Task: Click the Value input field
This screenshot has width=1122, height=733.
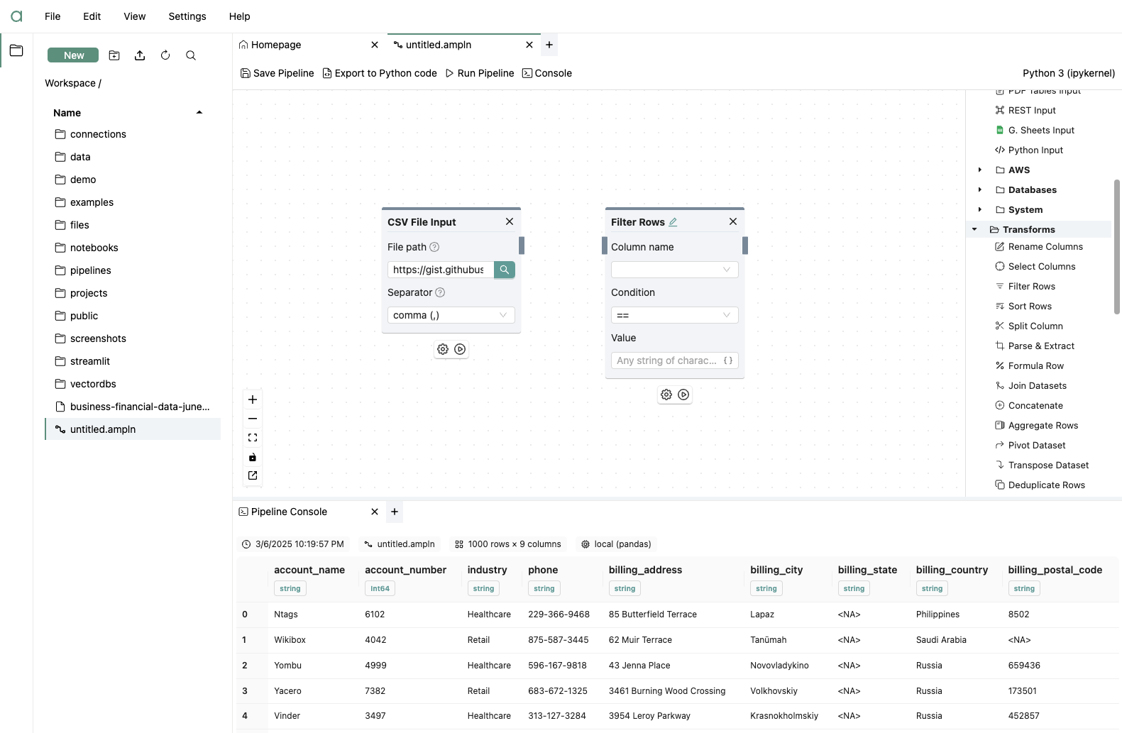Action: coord(674,360)
